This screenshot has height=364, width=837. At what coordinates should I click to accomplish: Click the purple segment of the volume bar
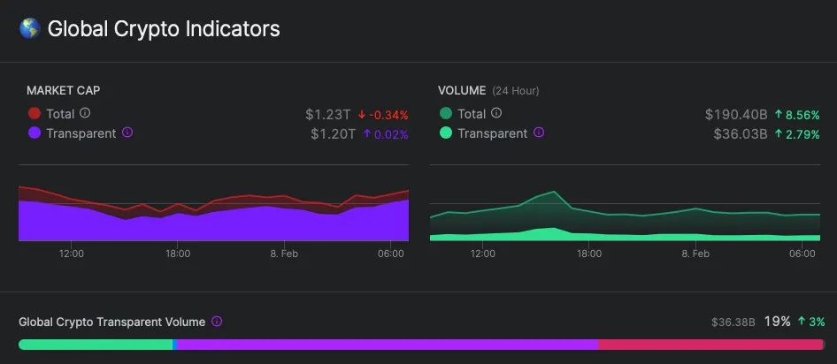click(388, 345)
